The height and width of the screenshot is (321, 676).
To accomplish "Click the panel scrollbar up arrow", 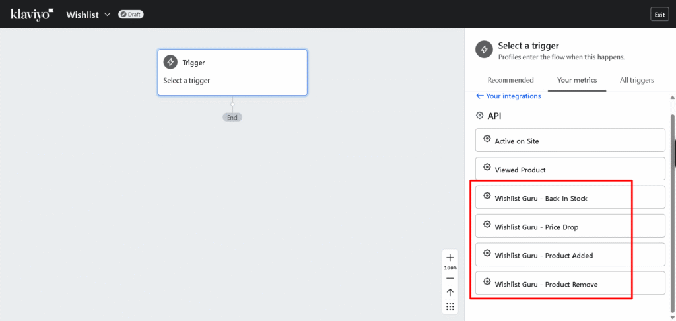I will point(673,98).
